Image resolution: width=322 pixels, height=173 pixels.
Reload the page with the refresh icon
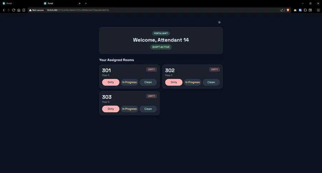pyautogui.click(x=14, y=10)
